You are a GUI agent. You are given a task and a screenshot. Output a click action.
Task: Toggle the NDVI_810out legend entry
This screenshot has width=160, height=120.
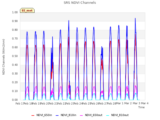pyautogui.click(x=117, y=115)
